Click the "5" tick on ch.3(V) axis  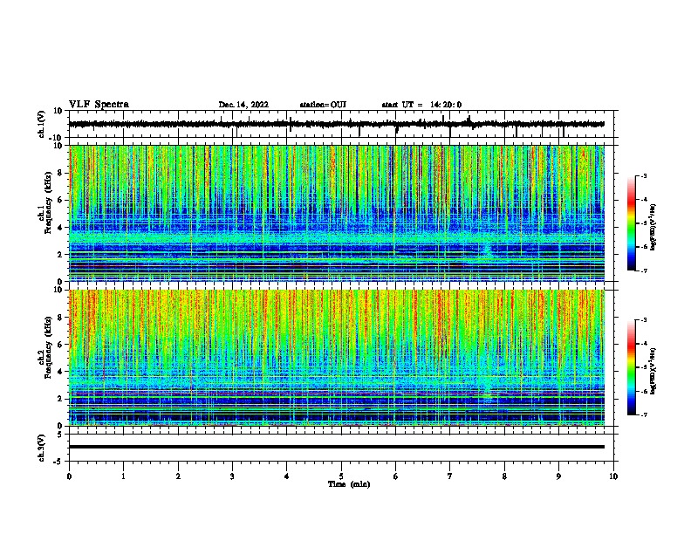click(x=60, y=435)
